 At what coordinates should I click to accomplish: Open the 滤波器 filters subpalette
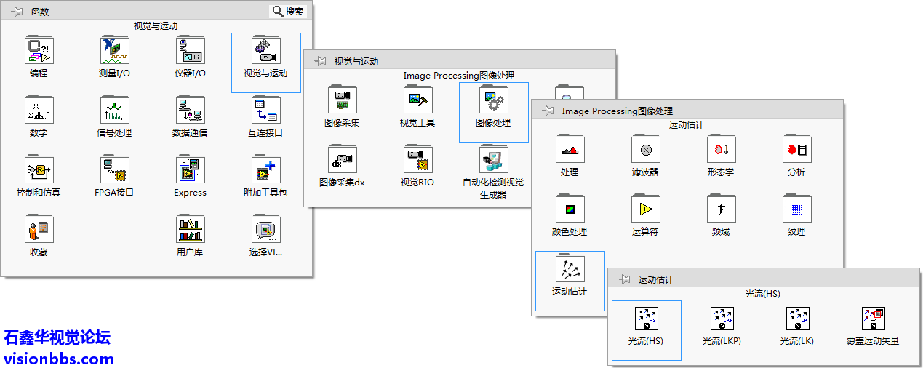pyautogui.click(x=645, y=151)
